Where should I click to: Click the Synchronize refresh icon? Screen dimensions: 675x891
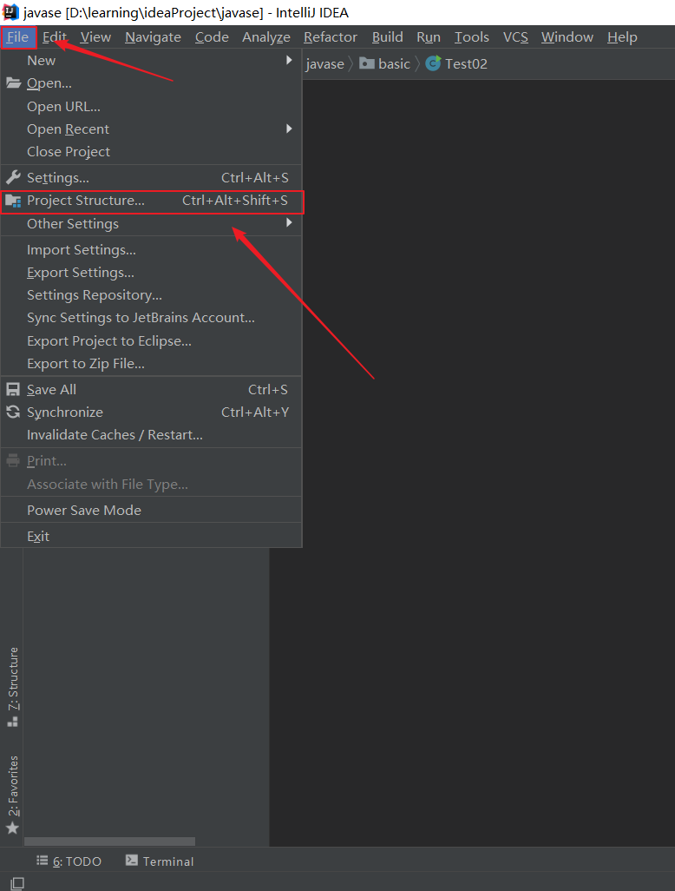[x=13, y=412]
